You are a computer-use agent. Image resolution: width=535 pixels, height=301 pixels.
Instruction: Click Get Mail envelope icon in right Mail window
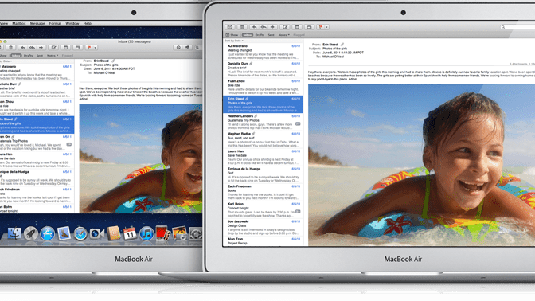pos(229,27)
